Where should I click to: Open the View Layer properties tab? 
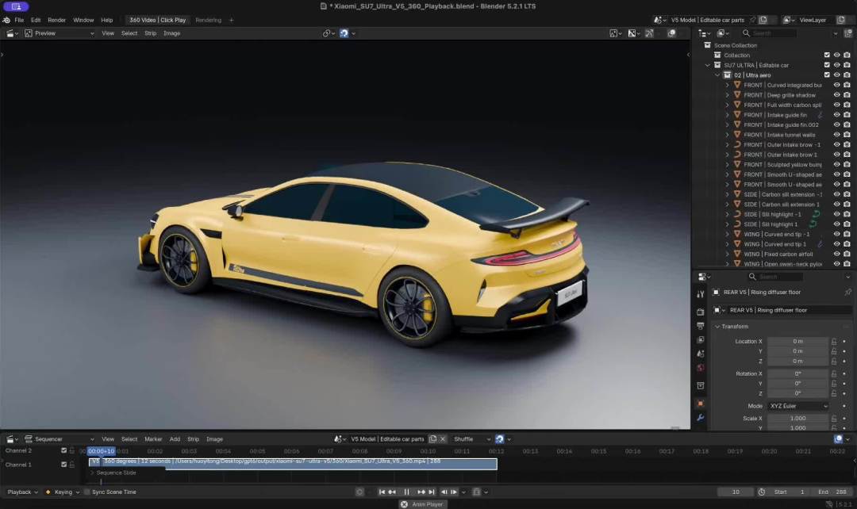701,339
